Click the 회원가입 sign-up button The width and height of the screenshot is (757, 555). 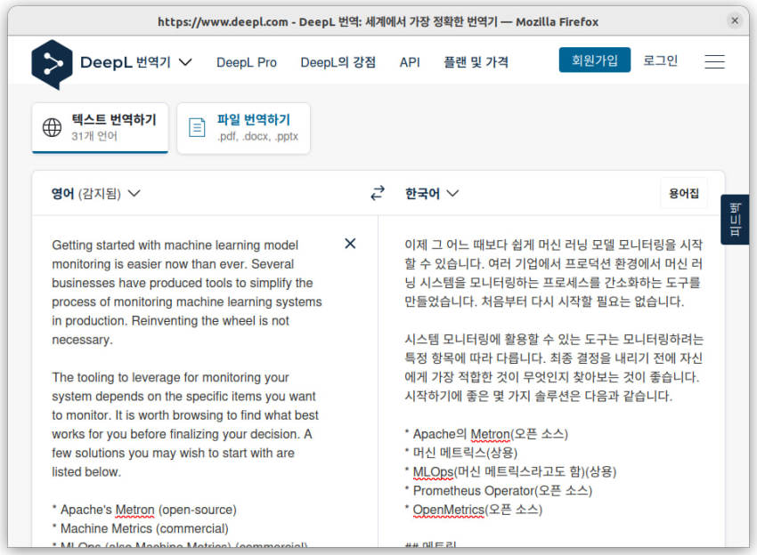[x=594, y=60]
